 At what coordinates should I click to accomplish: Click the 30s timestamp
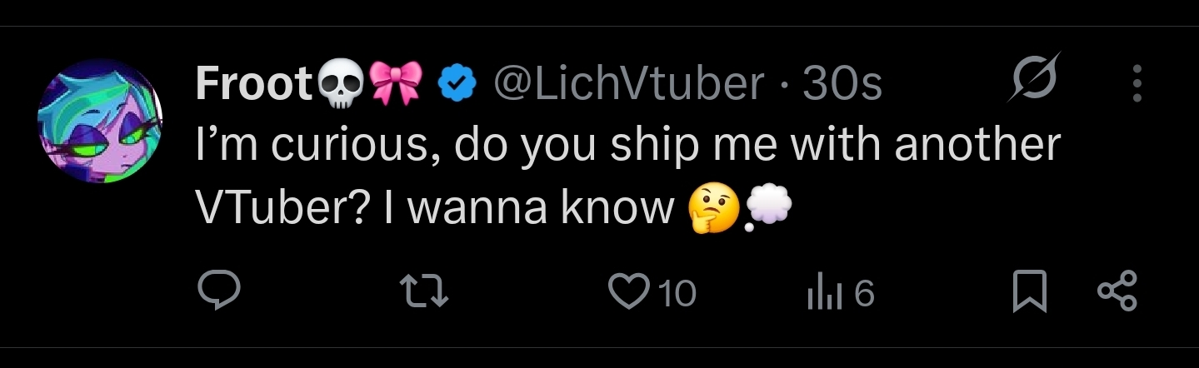pyautogui.click(x=841, y=84)
